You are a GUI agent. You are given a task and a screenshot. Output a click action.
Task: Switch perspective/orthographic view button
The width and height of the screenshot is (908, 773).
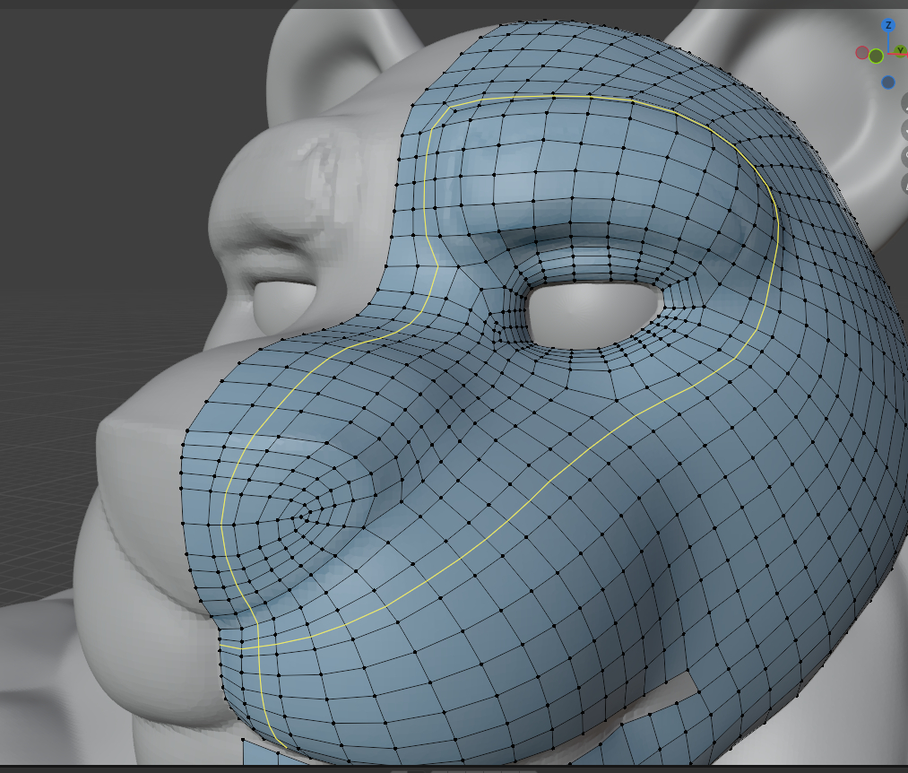coord(904,184)
